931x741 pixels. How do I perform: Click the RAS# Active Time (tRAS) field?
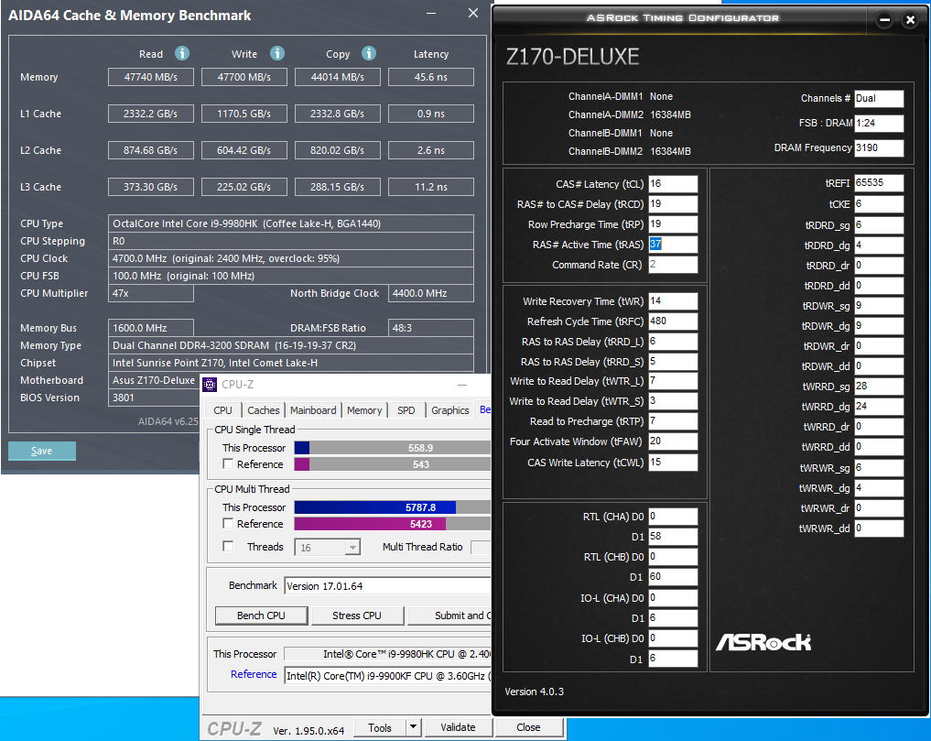tap(673, 245)
